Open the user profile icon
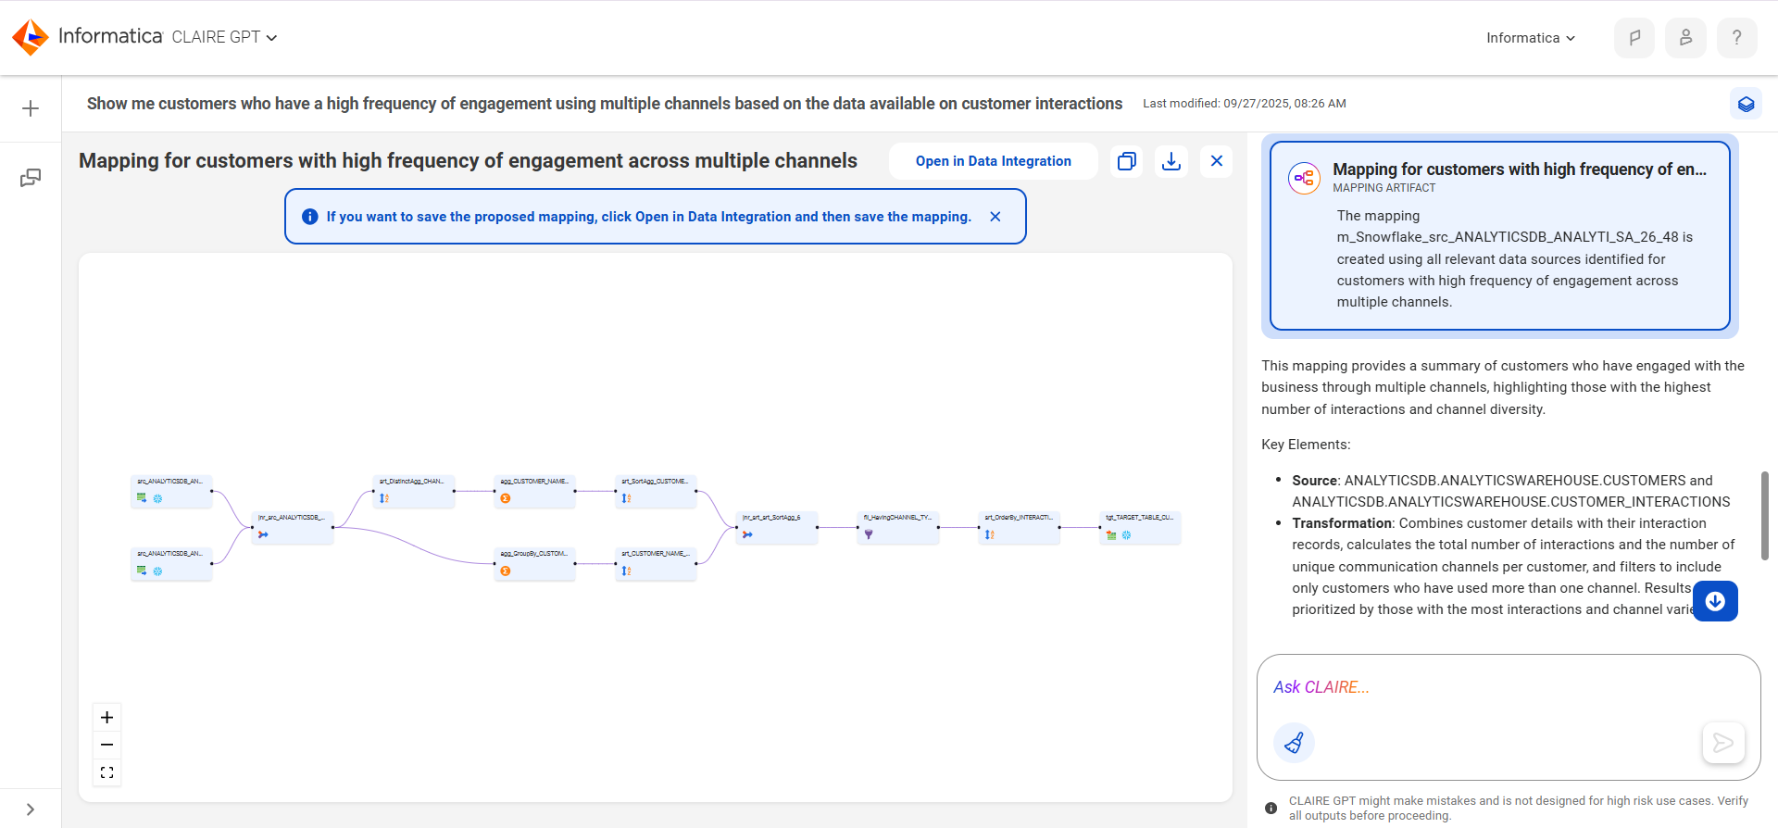 [1685, 38]
